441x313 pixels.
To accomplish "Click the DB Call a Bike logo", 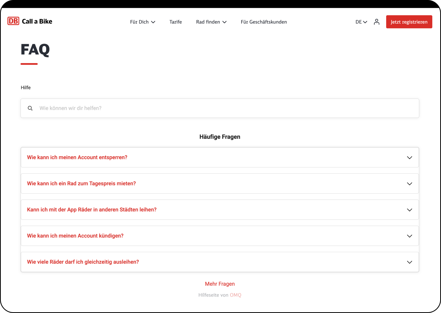I will (30, 21).
